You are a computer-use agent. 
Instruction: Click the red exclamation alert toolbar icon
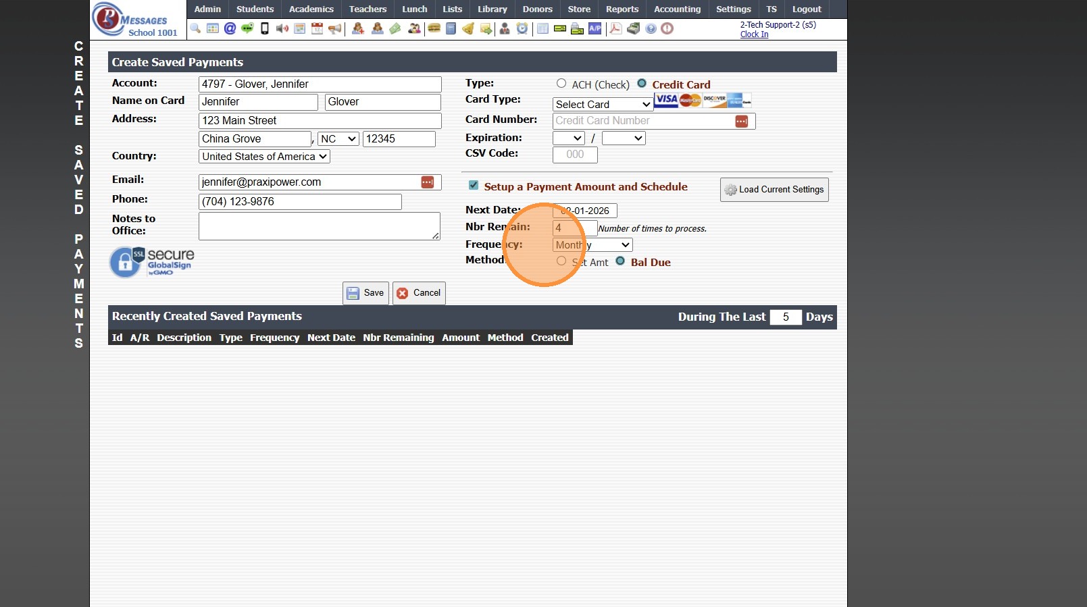click(x=667, y=28)
